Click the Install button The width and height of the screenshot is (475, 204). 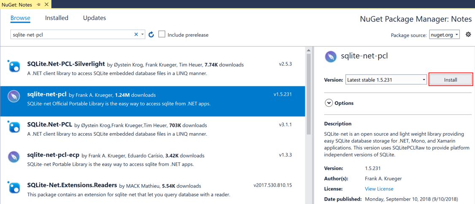point(451,80)
